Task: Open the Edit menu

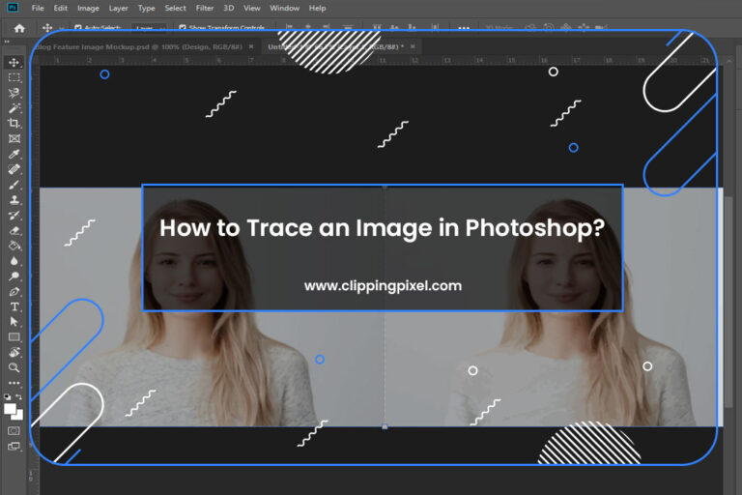Action: coord(60,8)
